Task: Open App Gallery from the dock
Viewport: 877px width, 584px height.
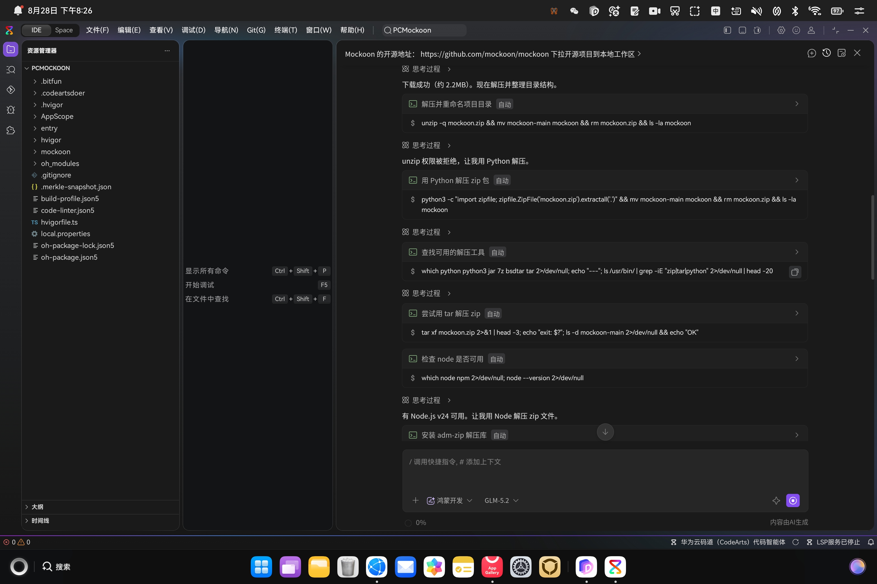Action: (492, 567)
